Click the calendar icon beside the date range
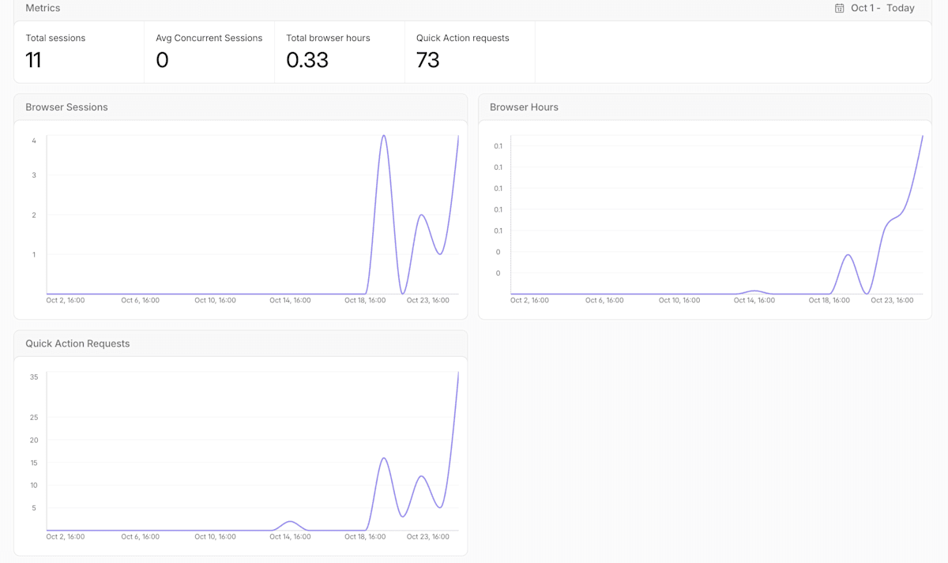This screenshot has width=948, height=563. tap(839, 8)
